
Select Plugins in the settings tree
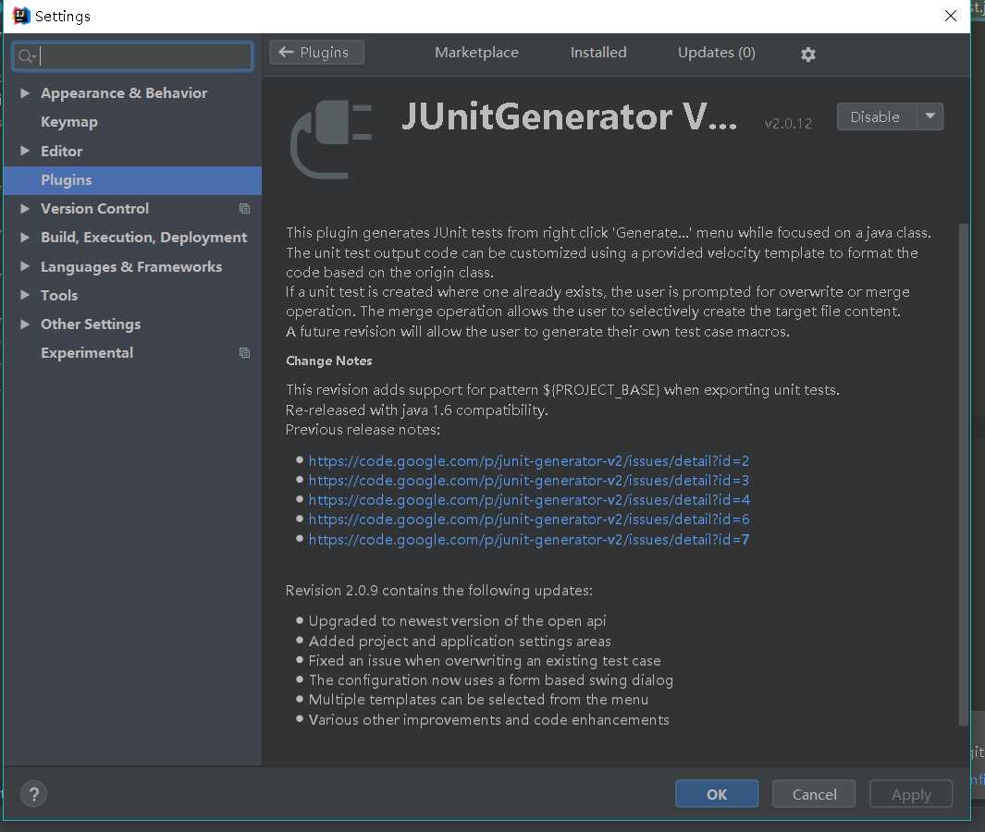coord(132,180)
